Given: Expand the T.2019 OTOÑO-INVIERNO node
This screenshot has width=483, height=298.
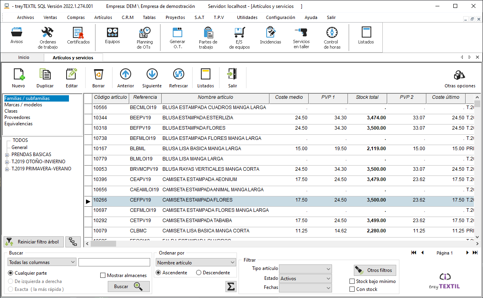Looking at the screenshot, I should point(7,162).
